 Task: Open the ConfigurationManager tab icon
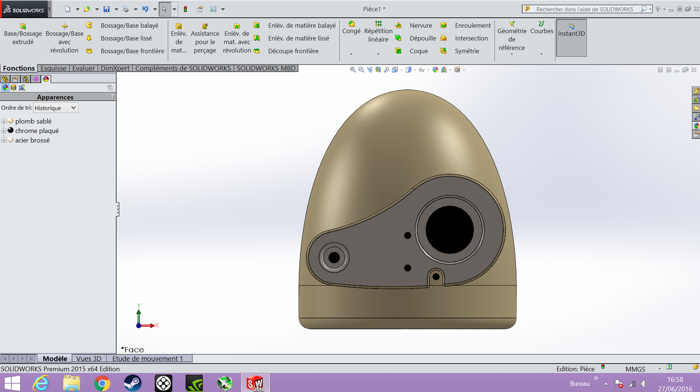coord(26,79)
